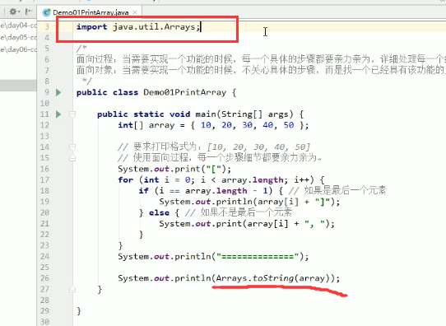Viewport: 446px width, 326px height.
Task: Click line number 12 in gutter
Action: pyautogui.click(x=44, y=125)
